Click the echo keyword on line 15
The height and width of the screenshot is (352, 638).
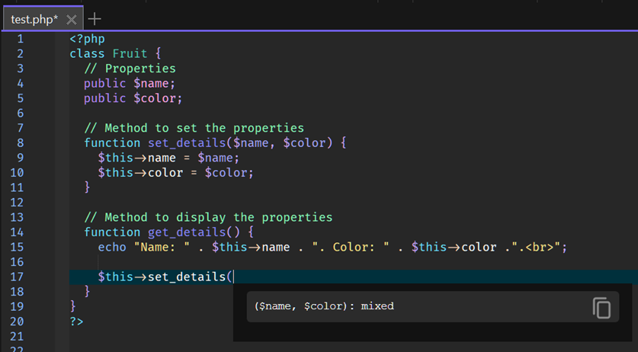[112, 248]
